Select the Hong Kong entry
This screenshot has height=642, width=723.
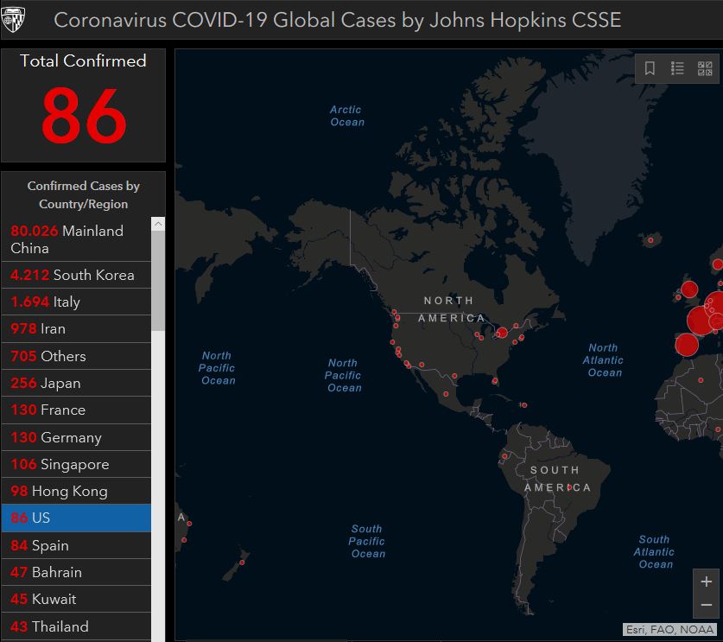point(76,491)
